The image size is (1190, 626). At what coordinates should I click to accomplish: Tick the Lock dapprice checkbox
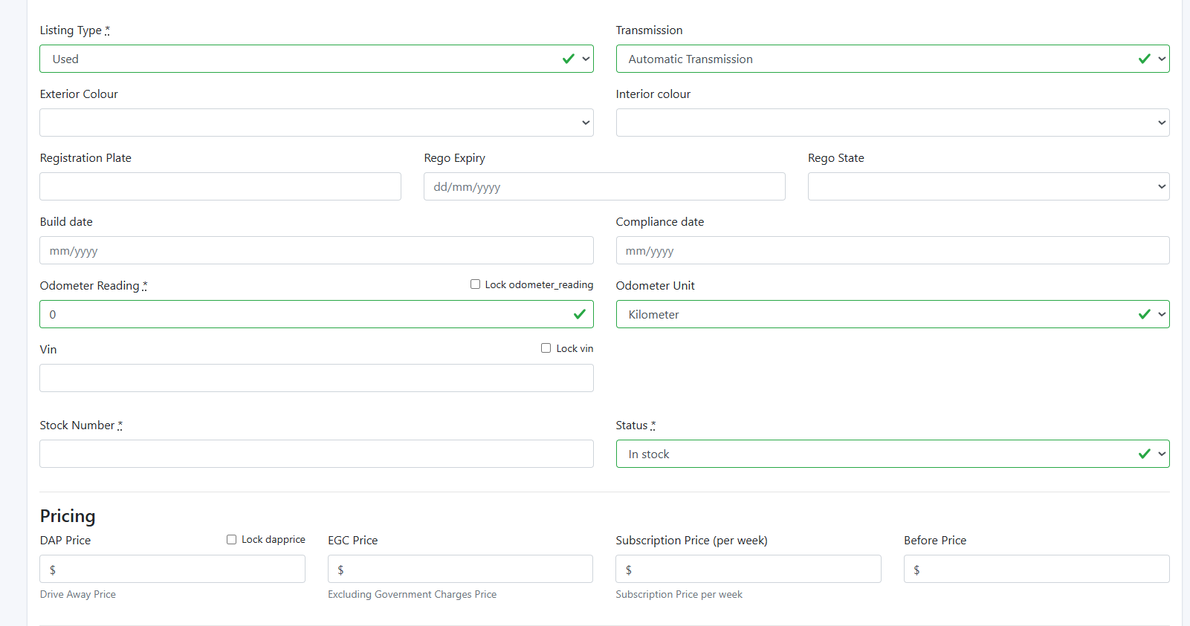coord(232,540)
